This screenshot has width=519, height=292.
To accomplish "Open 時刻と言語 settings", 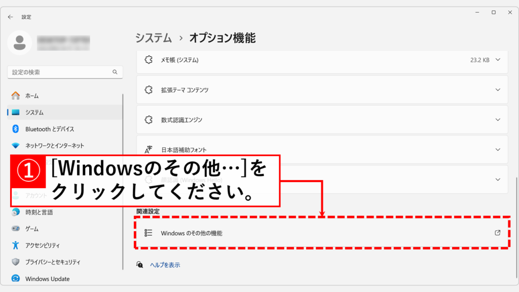I will 65,212.
